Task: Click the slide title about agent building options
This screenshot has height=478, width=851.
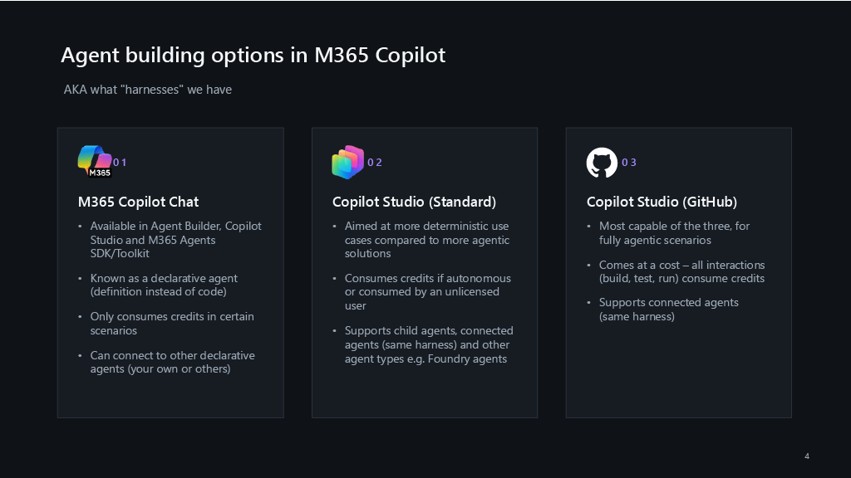Action: 253,55
